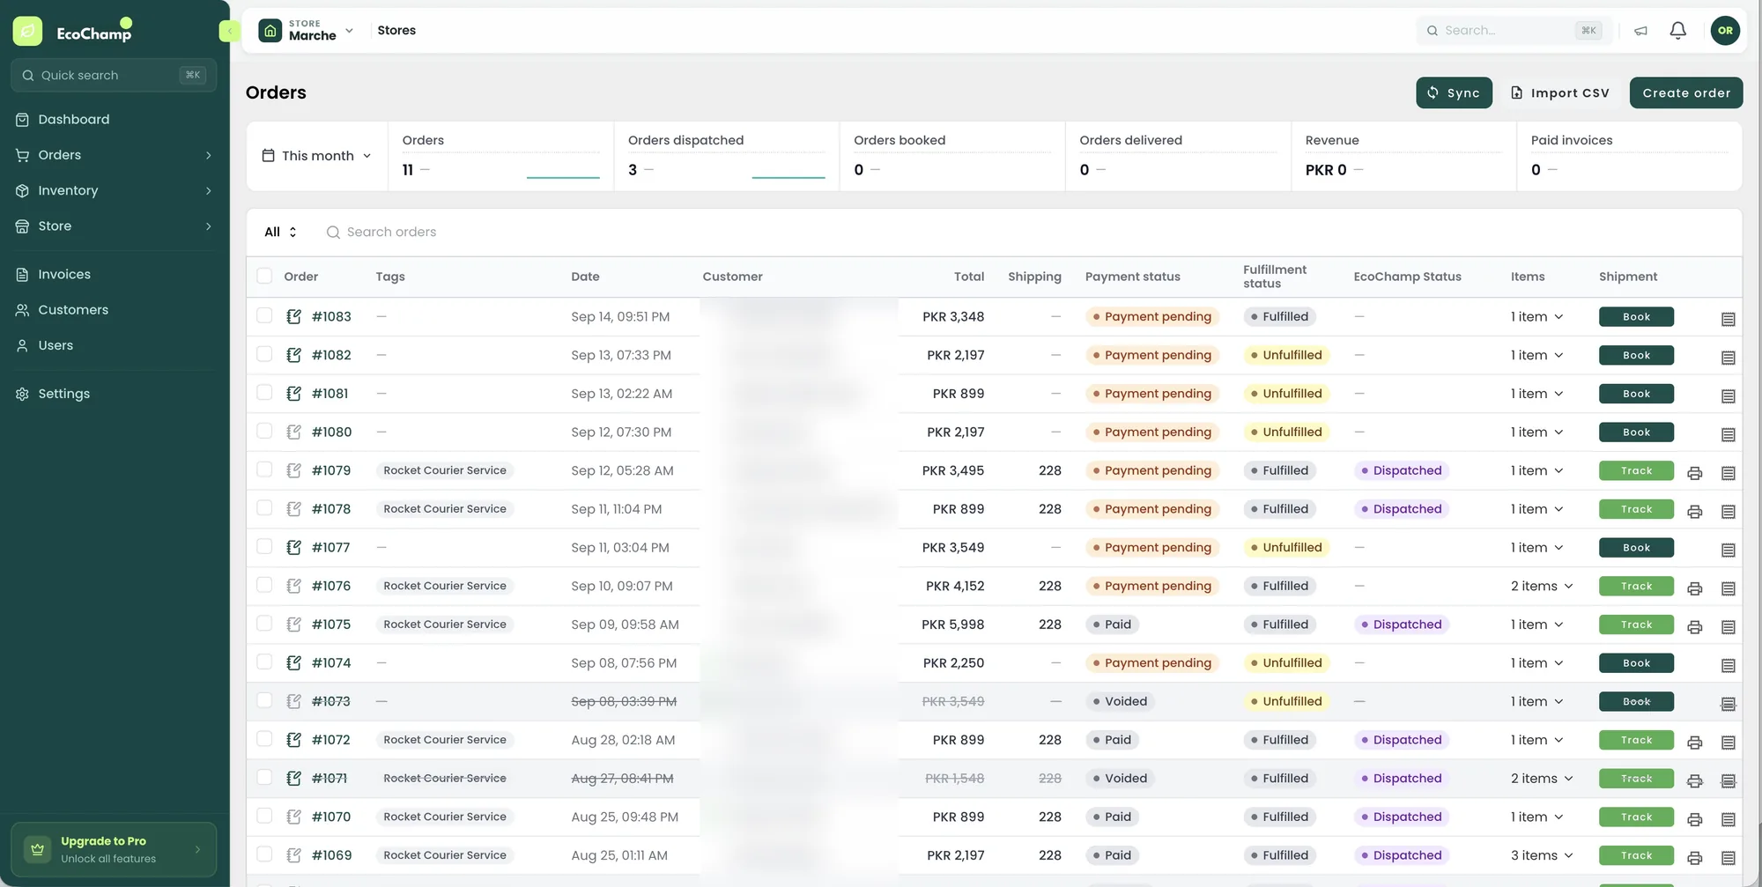Click the EcoChamp logo icon

(x=27, y=31)
